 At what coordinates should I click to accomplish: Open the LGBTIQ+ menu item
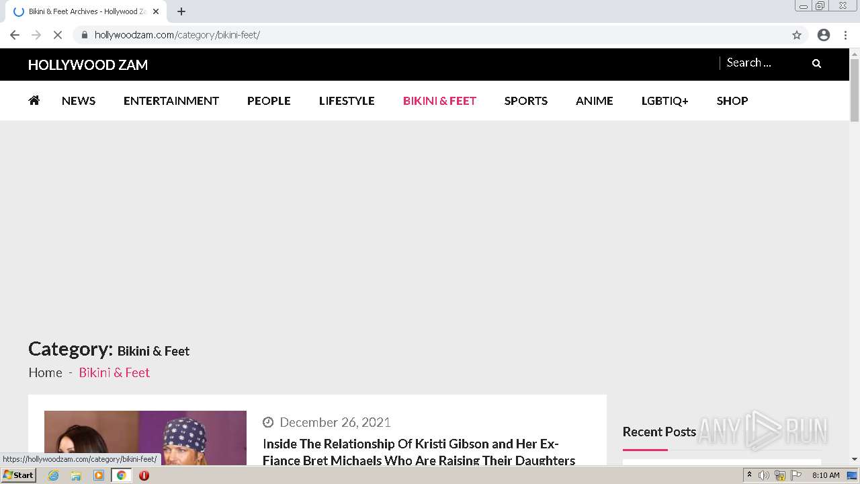[665, 101]
